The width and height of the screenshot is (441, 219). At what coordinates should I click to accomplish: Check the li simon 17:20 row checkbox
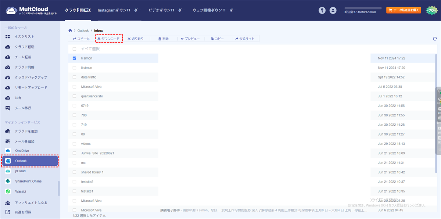(x=74, y=68)
